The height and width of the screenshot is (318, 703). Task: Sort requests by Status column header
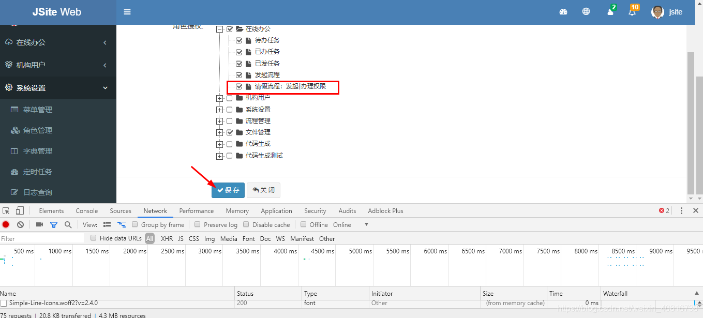[268, 293]
